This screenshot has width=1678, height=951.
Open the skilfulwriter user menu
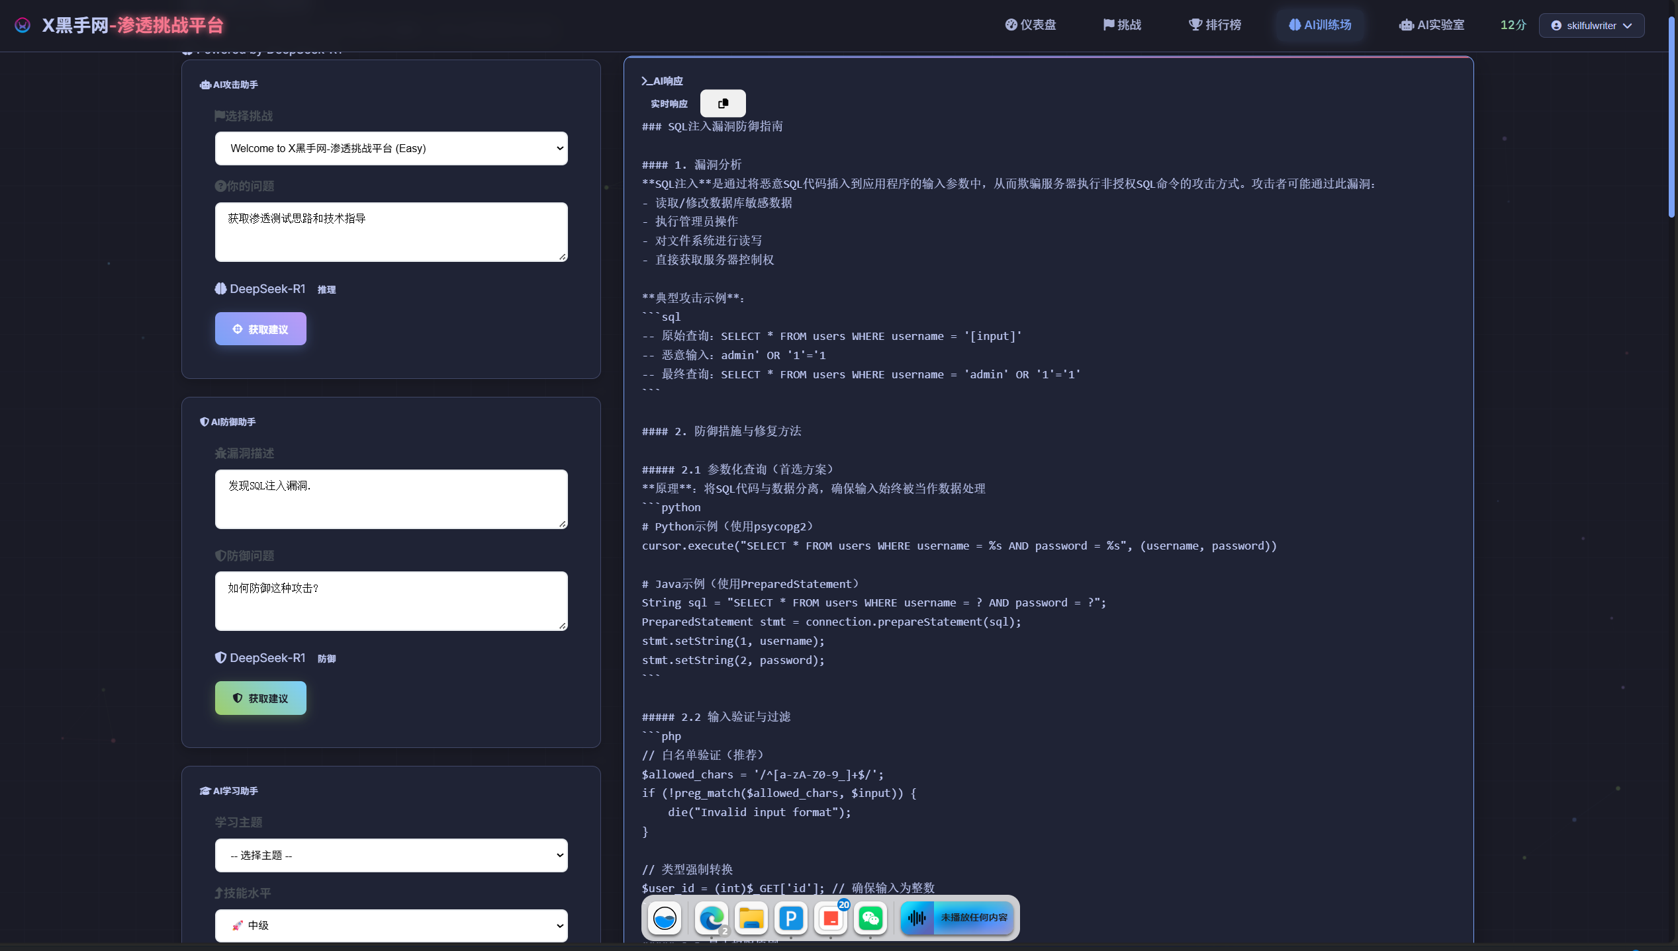pos(1591,25)
